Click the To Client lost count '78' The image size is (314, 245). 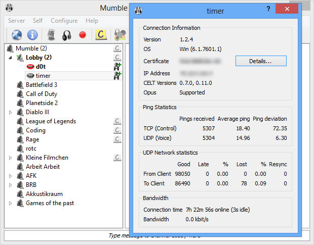[x=244, y=183]
